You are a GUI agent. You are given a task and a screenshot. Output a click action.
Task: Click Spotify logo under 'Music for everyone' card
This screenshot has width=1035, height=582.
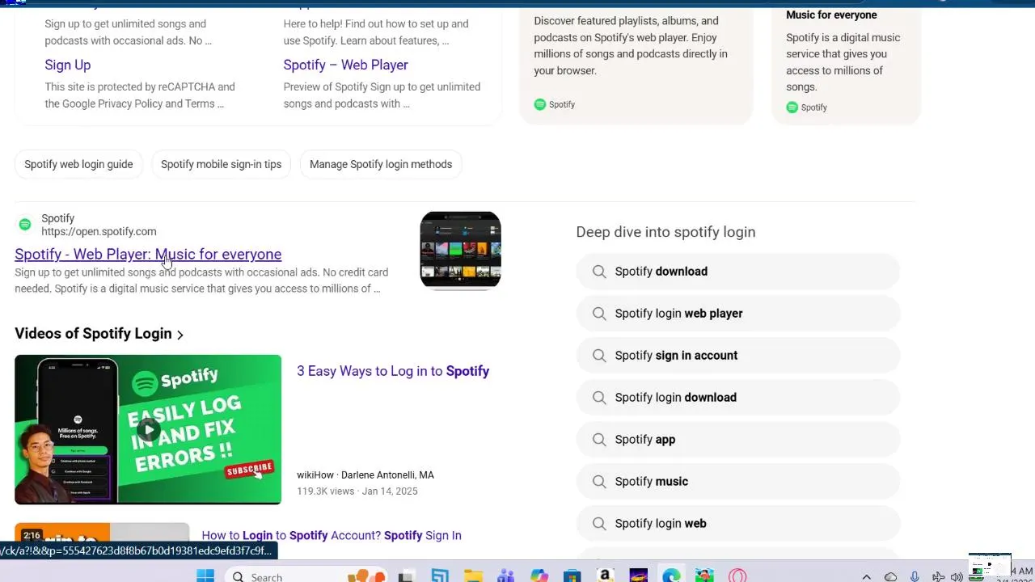[792, 108]
